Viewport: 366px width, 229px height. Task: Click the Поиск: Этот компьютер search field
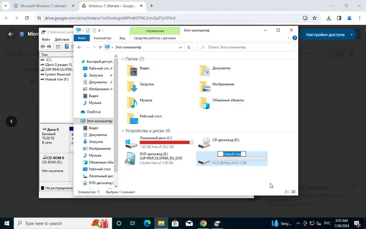(245, 47)
